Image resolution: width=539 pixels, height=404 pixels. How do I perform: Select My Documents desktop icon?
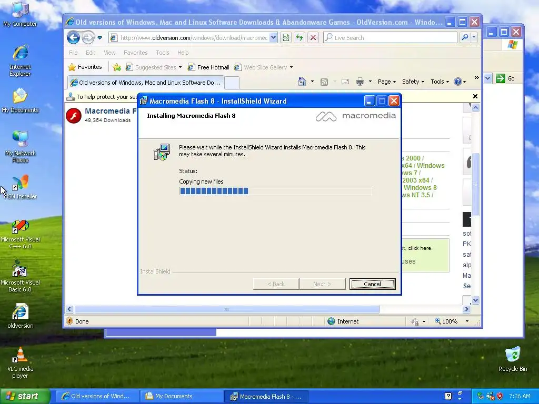(20, 100)
